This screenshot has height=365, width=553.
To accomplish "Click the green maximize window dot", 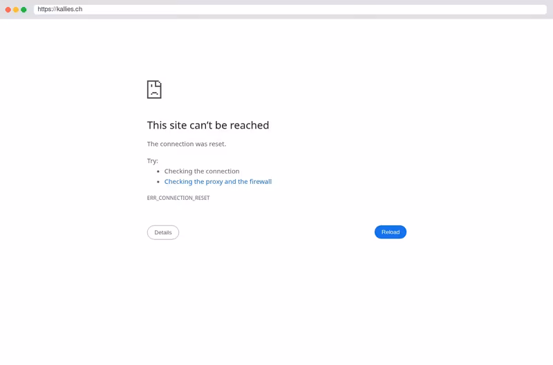I will pos(24,10).
